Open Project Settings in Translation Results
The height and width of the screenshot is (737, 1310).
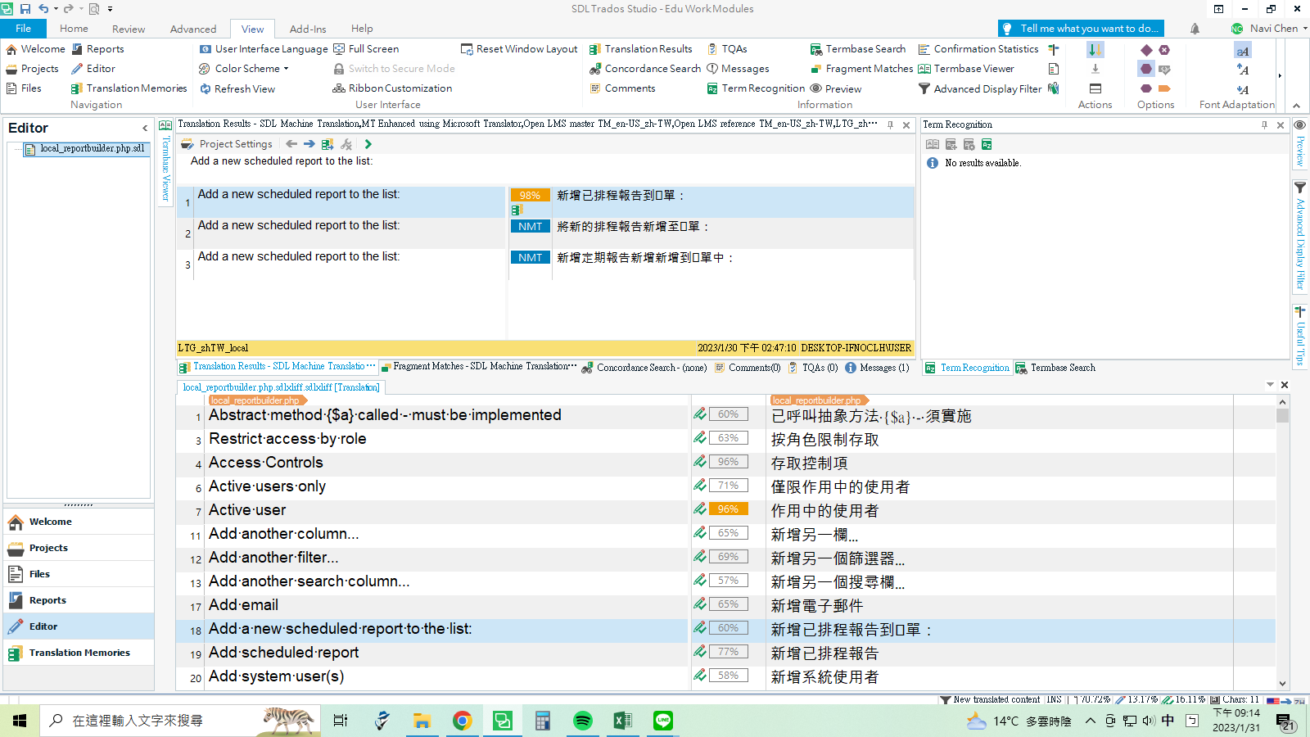(x=226, y=144)
